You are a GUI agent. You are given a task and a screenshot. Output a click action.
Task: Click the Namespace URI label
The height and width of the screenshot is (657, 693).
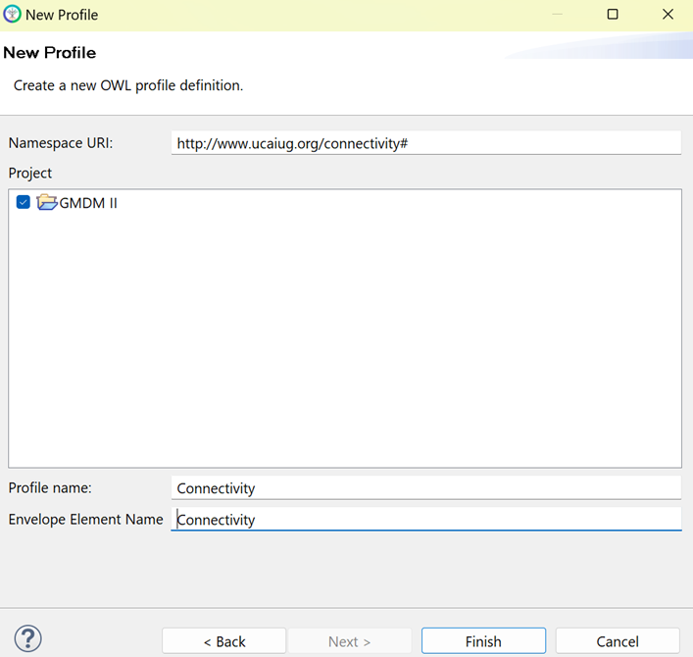(61, 143)
